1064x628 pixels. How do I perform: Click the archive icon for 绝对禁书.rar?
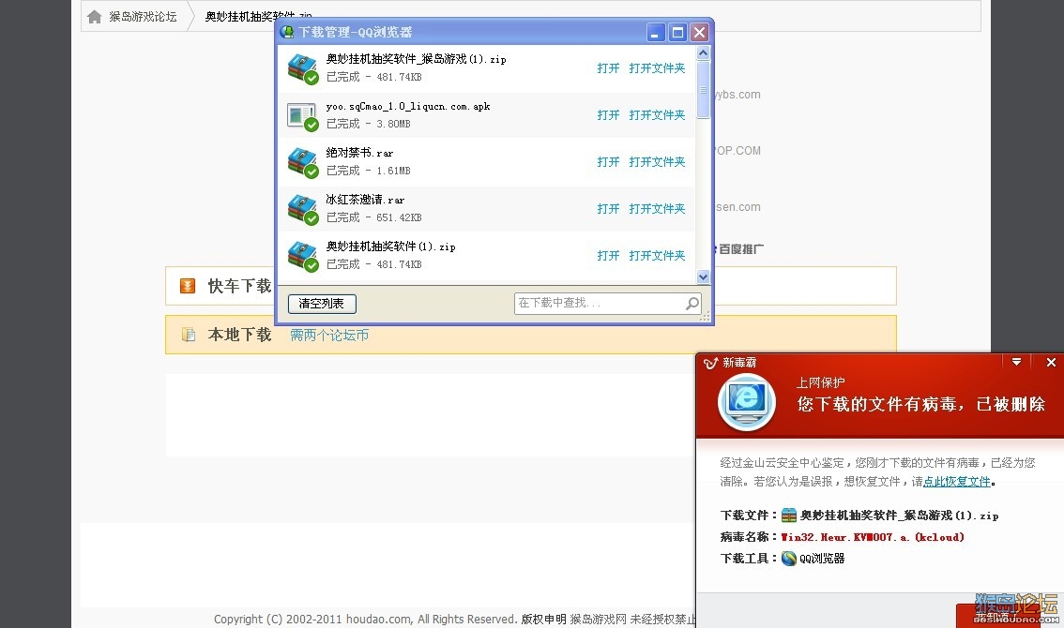click(x=303, y=163)
